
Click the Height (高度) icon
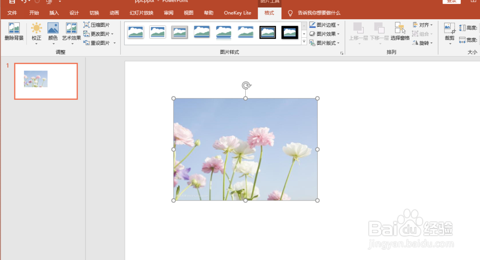pyautogui.click(x=462, y=28)
